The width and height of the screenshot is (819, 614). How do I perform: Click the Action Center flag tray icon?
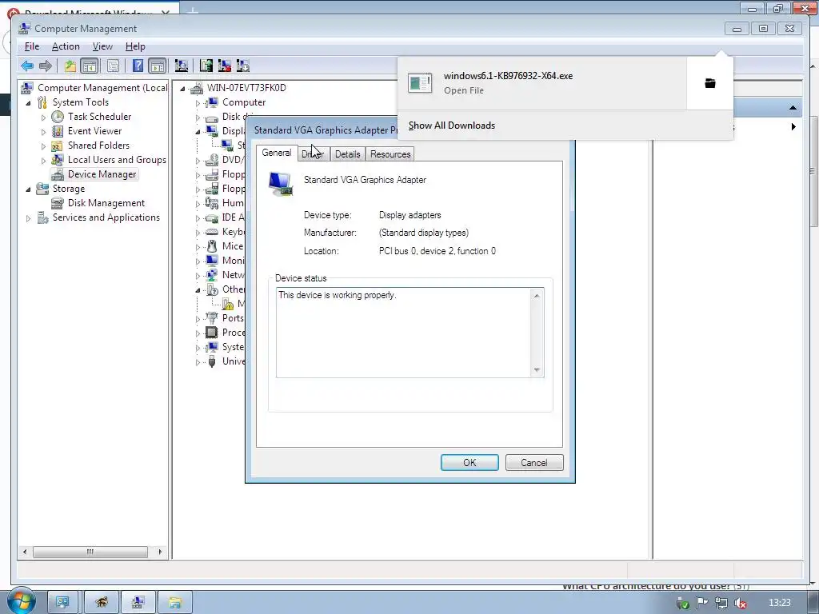point(702,603)
